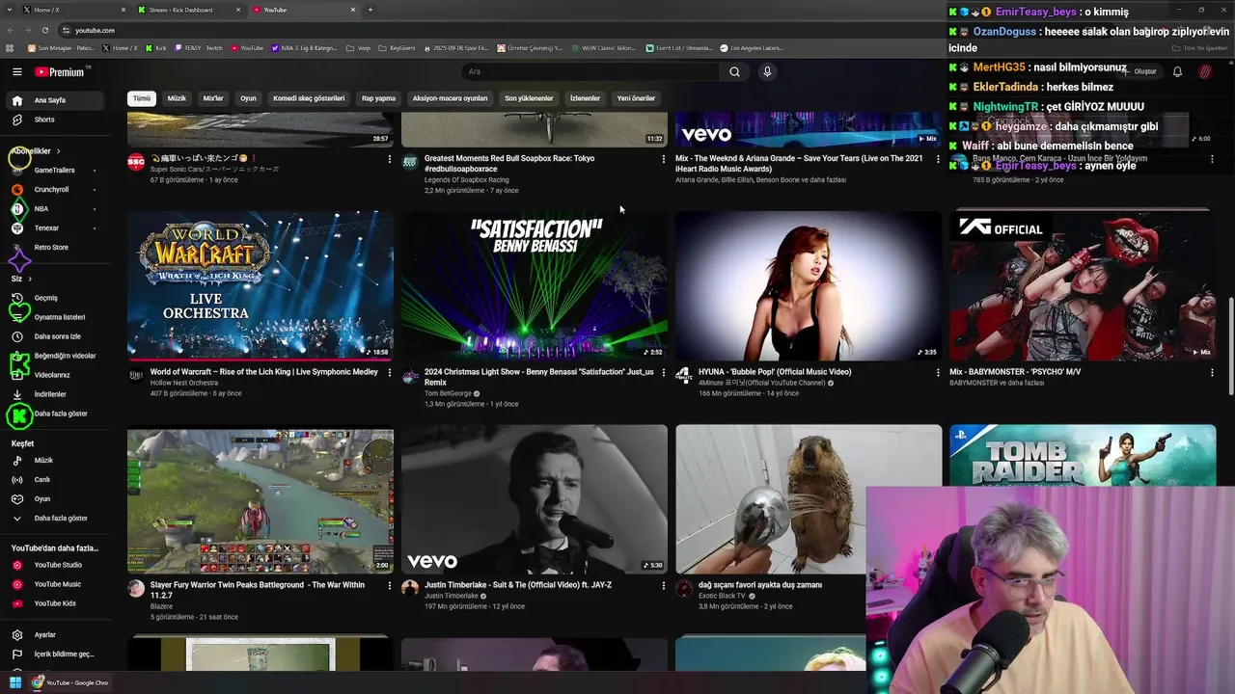Viewport: 1235px width, 694px height.
Task: Select the Mix'ler filter chip
Action: [x=213, y=98]
